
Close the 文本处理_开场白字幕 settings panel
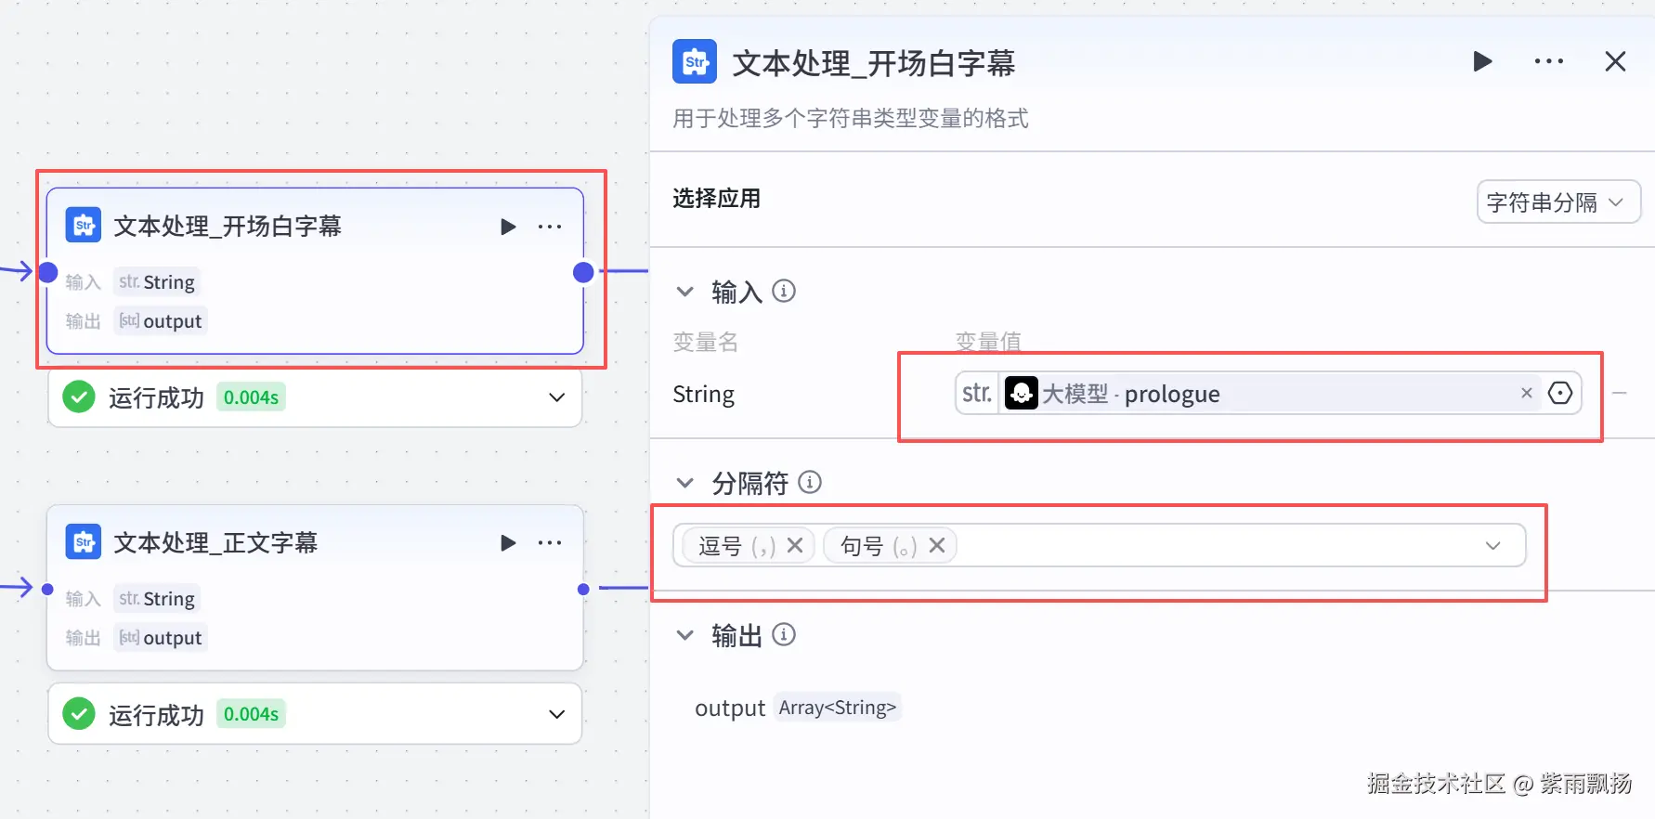tap(1615, 61)
